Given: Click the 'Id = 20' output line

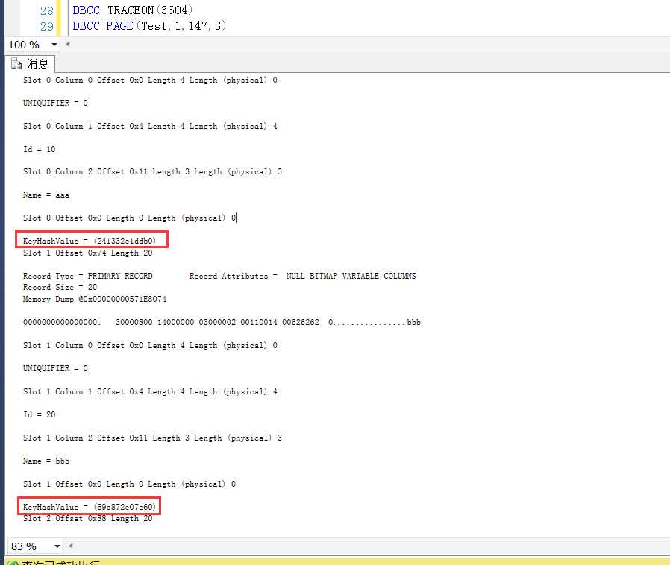Looking at the screenshot, I should pyautogui.click(x=39, y=414).
